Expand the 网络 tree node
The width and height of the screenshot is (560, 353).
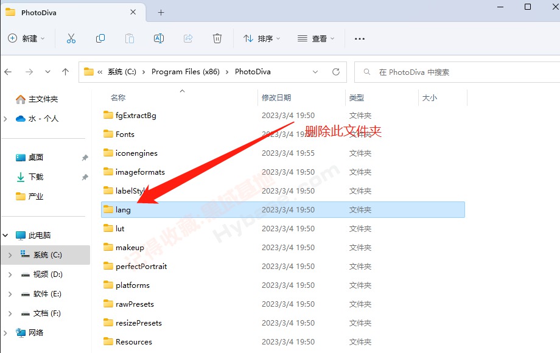coord(5,333)
